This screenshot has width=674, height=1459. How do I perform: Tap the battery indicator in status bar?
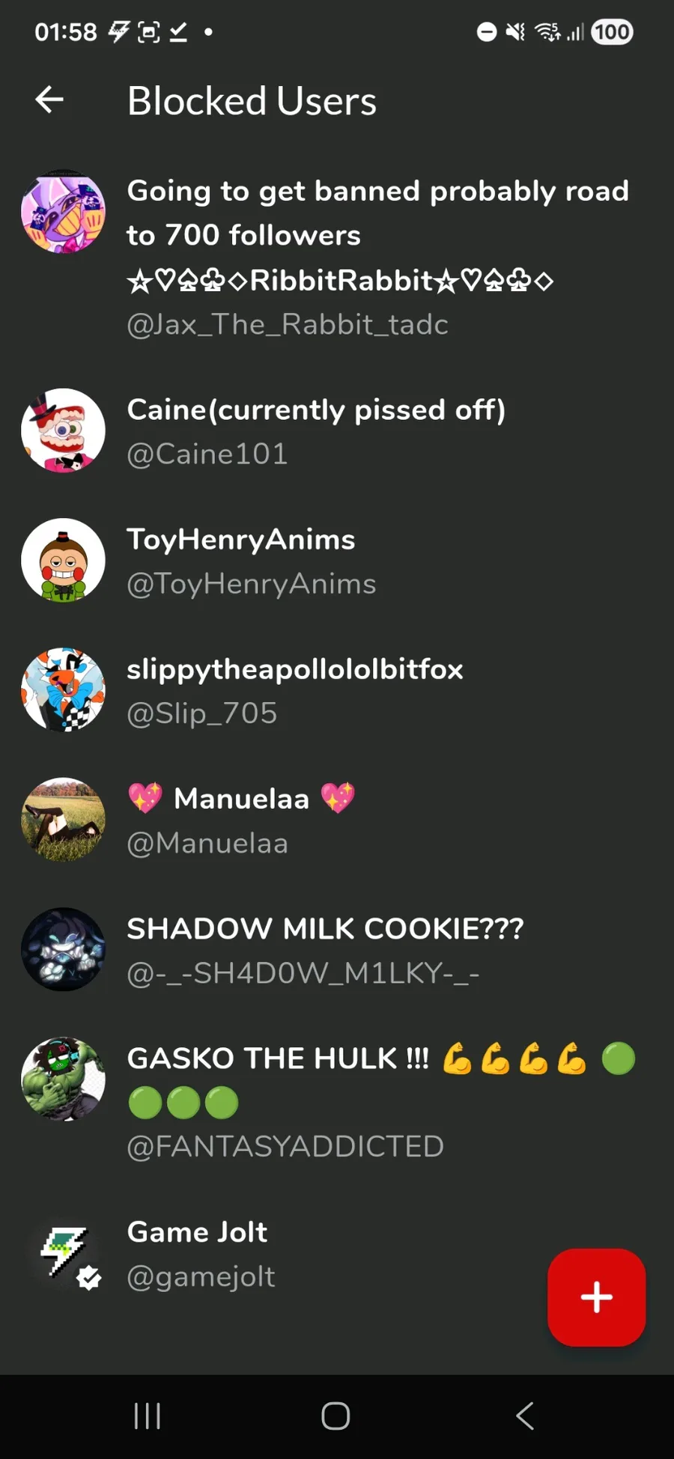pyautogui.click(x=612, y=32)
